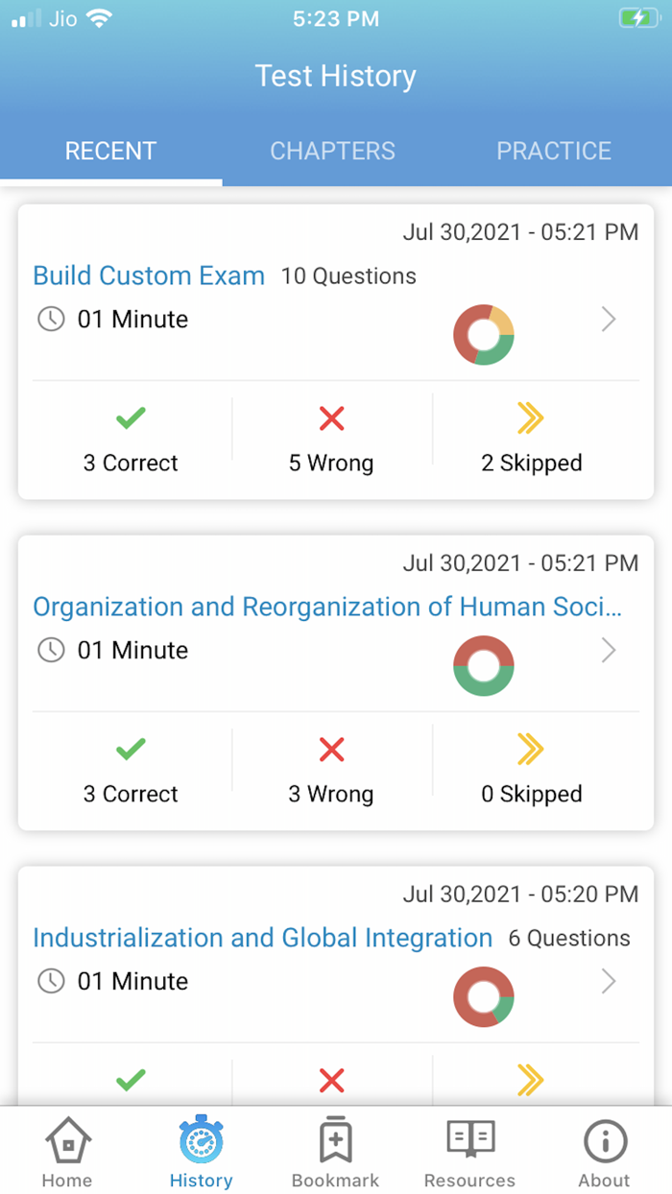Screen dimensions: 672x1194
Task: Open the Bookmark icon in bottom bar
Action: pyautogui.click(x=335, y=1142)
